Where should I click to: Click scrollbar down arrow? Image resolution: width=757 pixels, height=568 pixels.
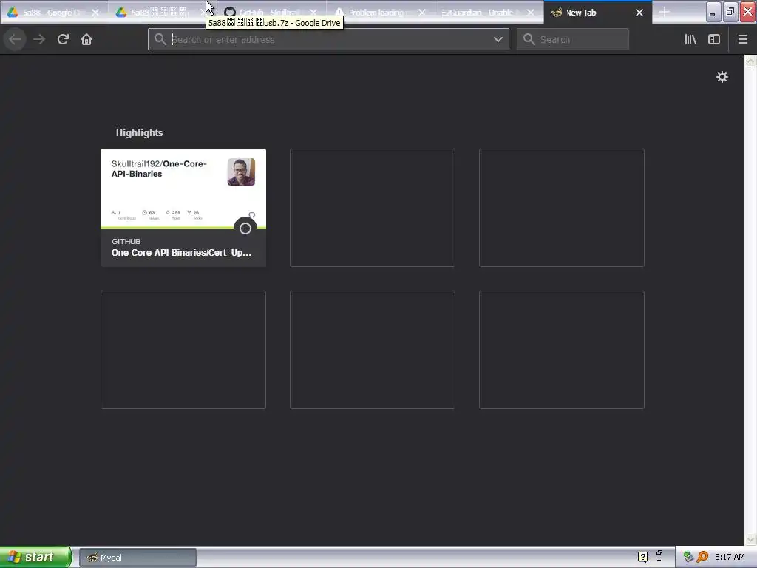(750, 539)
